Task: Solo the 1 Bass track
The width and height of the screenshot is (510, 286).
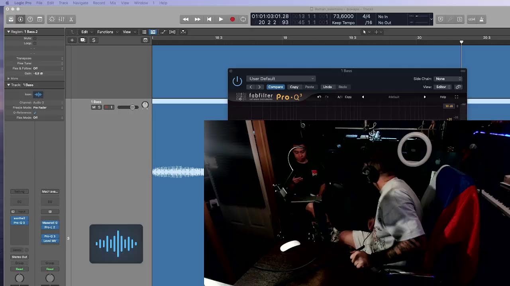Action: point(99,107)
